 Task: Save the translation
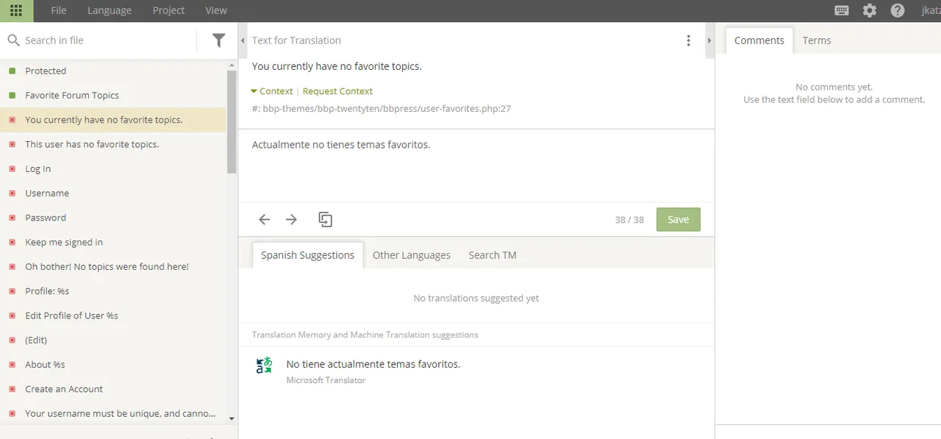click(x=679, y=219)
